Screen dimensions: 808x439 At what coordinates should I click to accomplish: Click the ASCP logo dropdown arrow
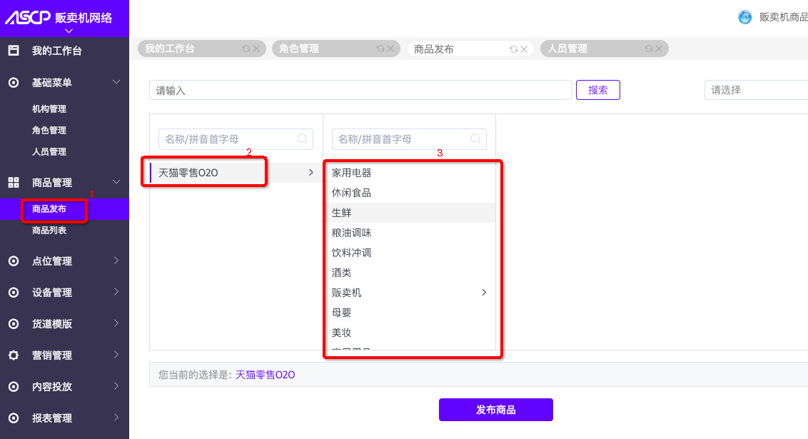[x=69, y=31]
